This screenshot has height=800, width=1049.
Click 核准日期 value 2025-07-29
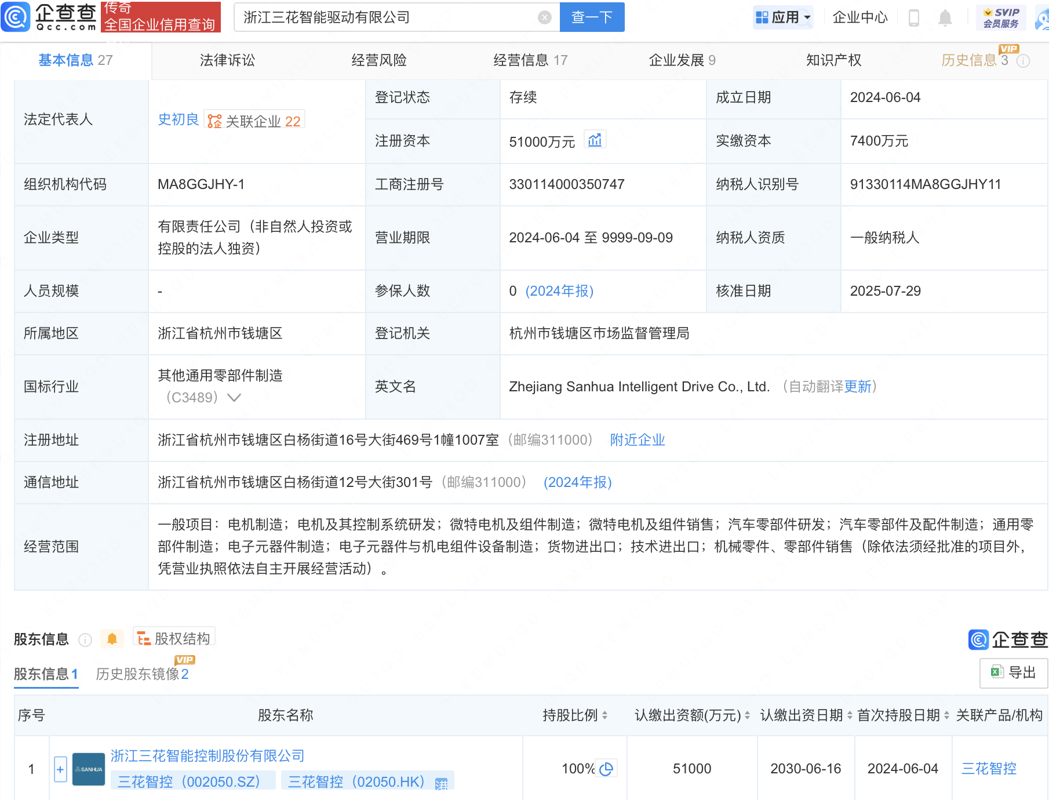point(885,291)
